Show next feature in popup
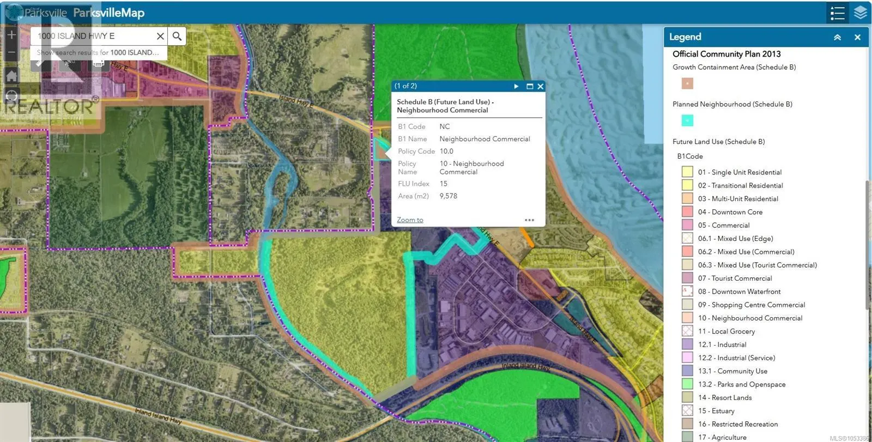This screenshot has height=442, width=872. coord(516,86)
